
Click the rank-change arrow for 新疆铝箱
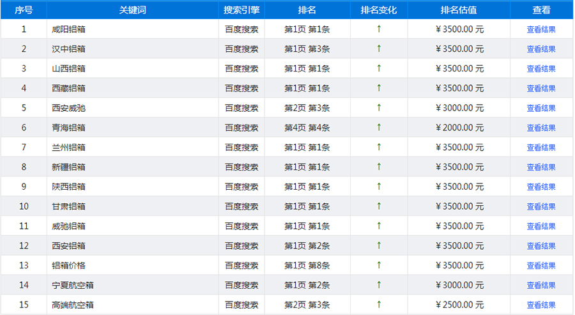[379, 167]
